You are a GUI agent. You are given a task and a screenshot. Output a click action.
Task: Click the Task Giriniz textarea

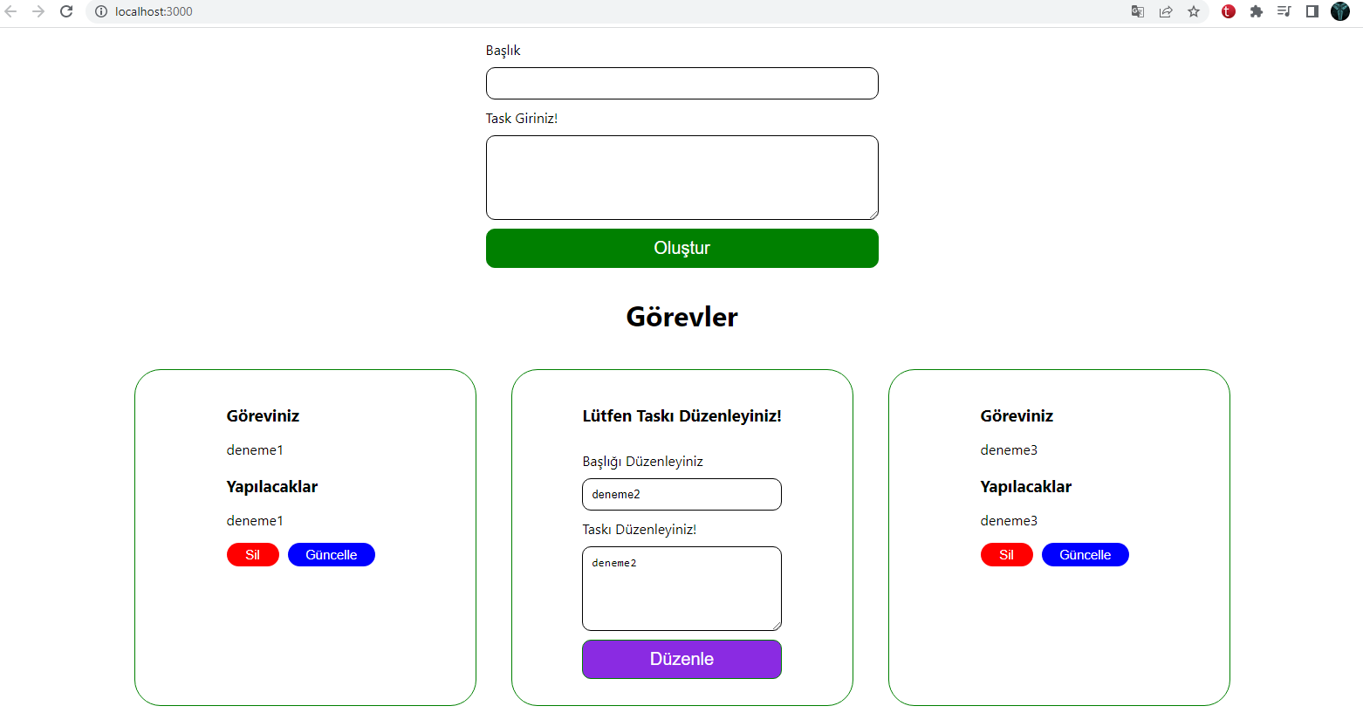(681, 177)
